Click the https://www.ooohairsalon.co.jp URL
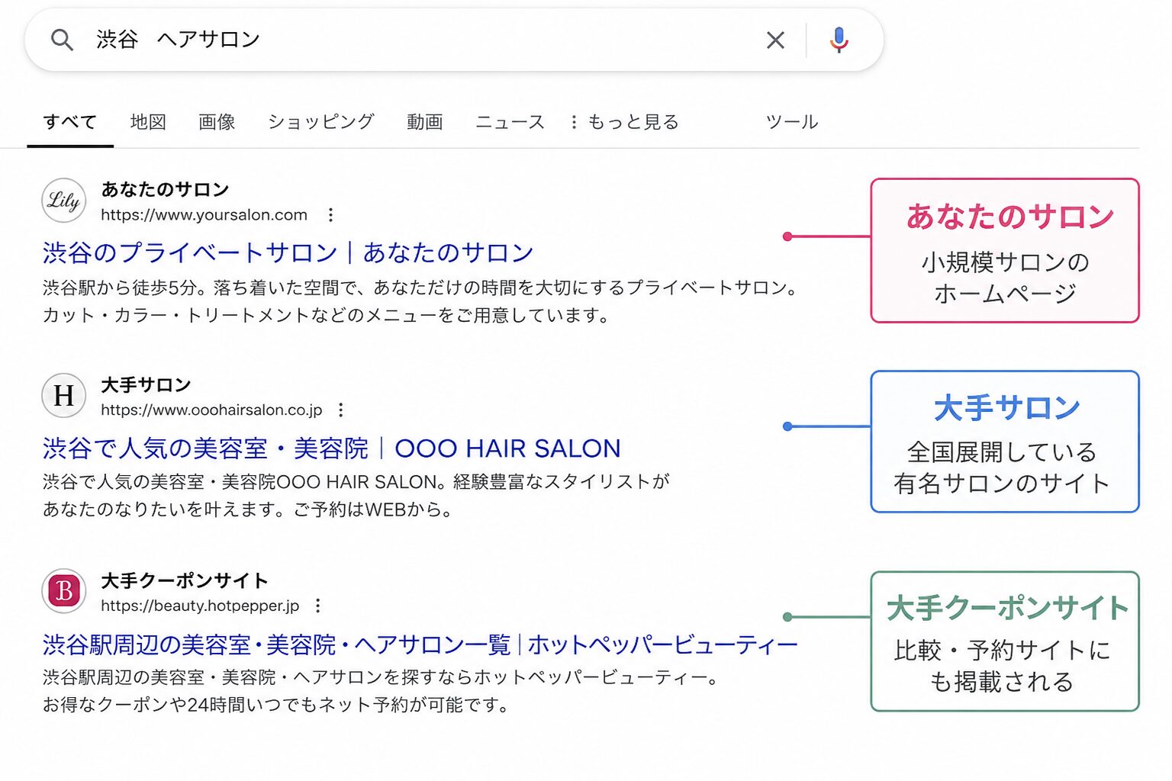The image size is (1172, 781). coord(211,410)
